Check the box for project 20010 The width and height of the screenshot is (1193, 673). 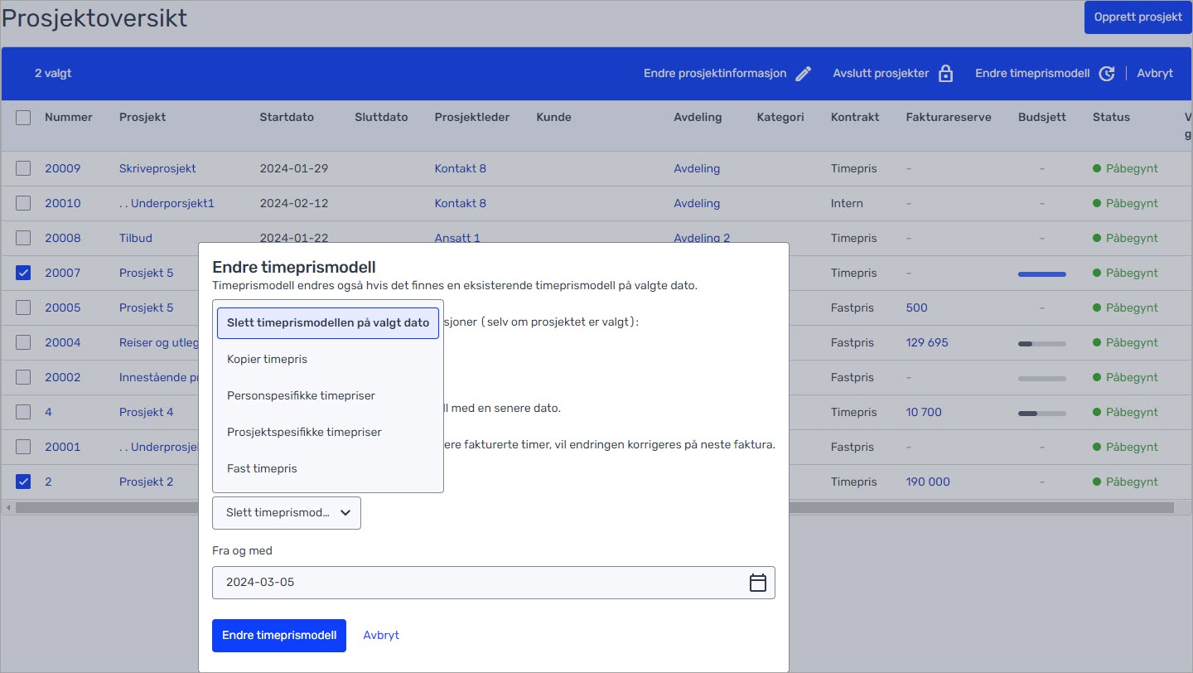[23, 203]
